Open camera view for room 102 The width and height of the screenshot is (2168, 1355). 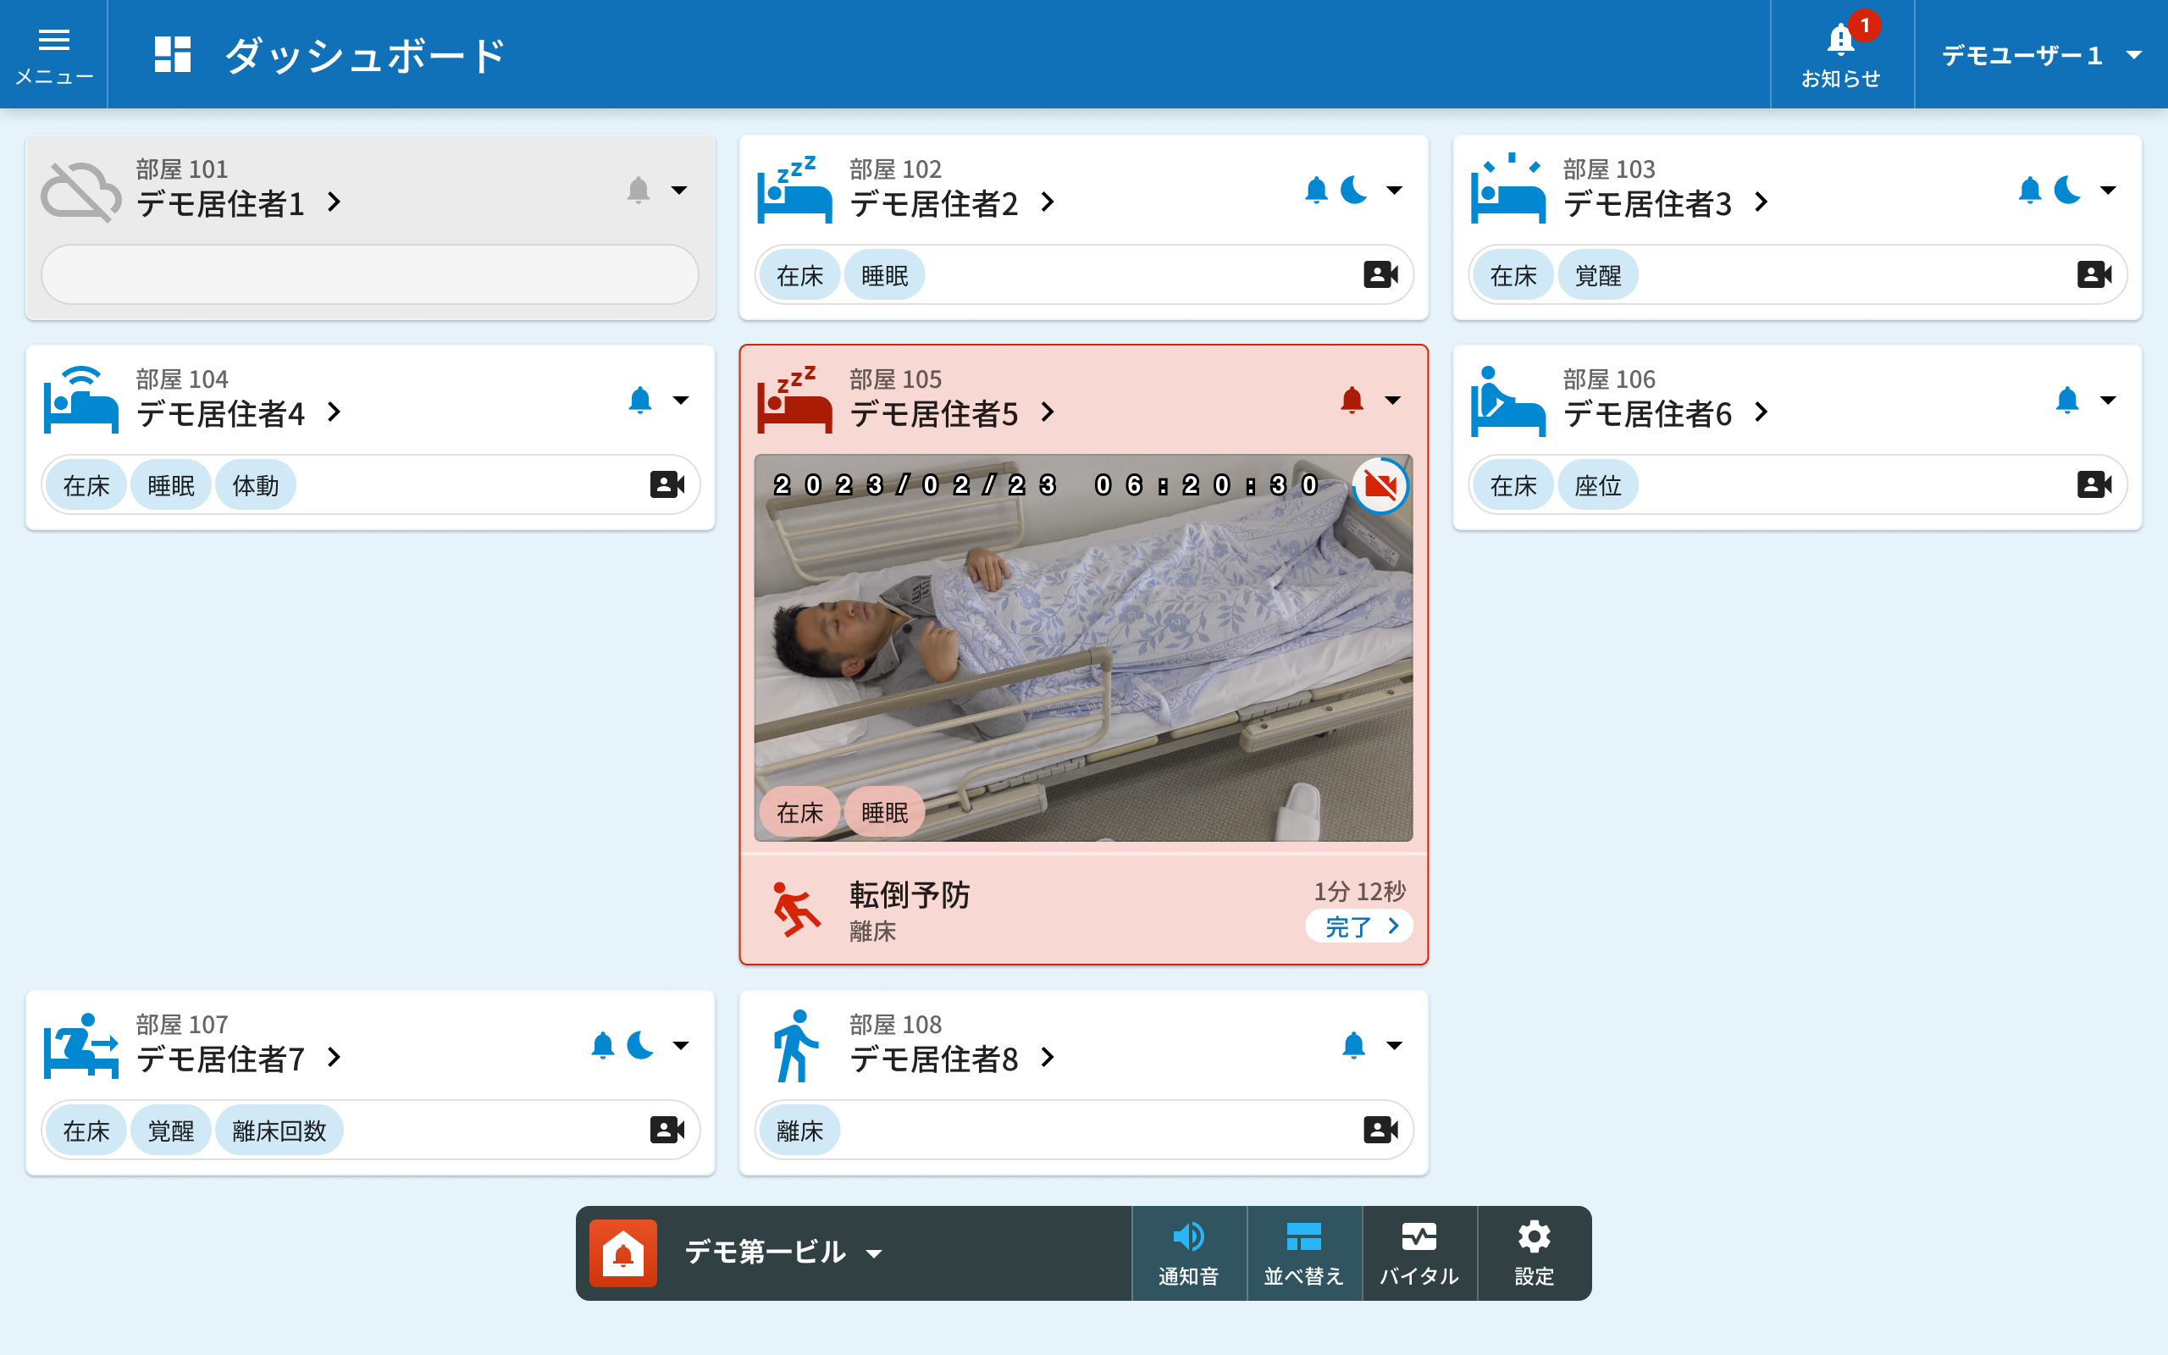tap(1380, 274)
